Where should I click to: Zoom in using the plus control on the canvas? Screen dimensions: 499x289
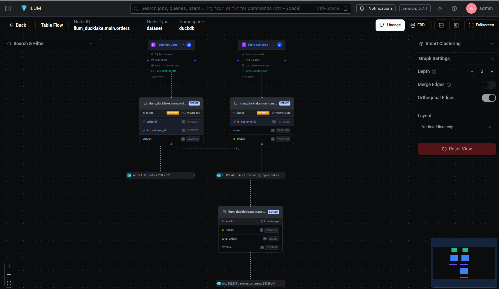(9, 266)
